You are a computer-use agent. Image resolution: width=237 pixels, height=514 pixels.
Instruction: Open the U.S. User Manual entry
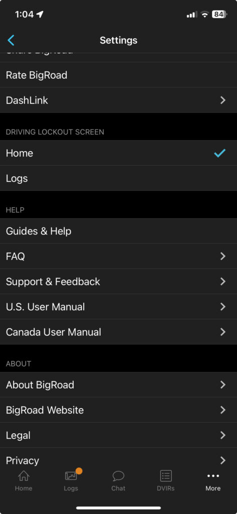click(x=118, y=307)
